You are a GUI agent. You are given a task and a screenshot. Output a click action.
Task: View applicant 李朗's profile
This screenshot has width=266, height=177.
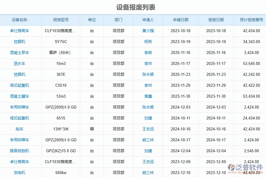(147, 53)
